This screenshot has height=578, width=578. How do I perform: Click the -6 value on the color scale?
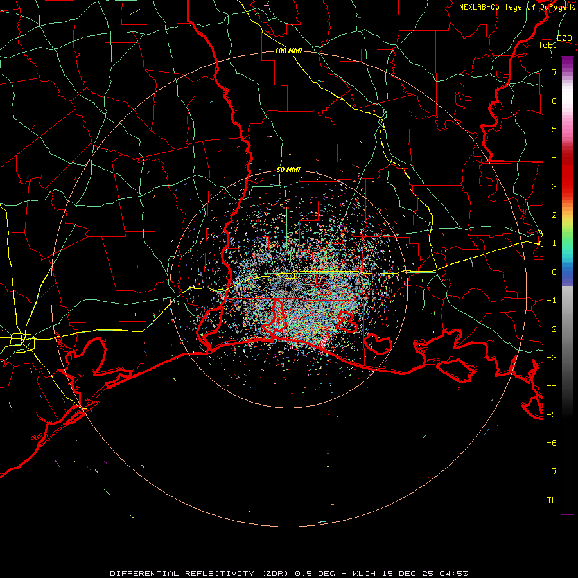point(552,442)
